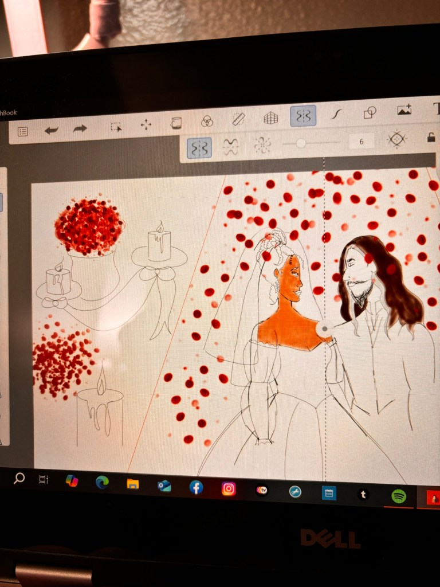440x587 pixels.
Task: Click the symmetry center handle on canvas
Action: click(325, 328)
